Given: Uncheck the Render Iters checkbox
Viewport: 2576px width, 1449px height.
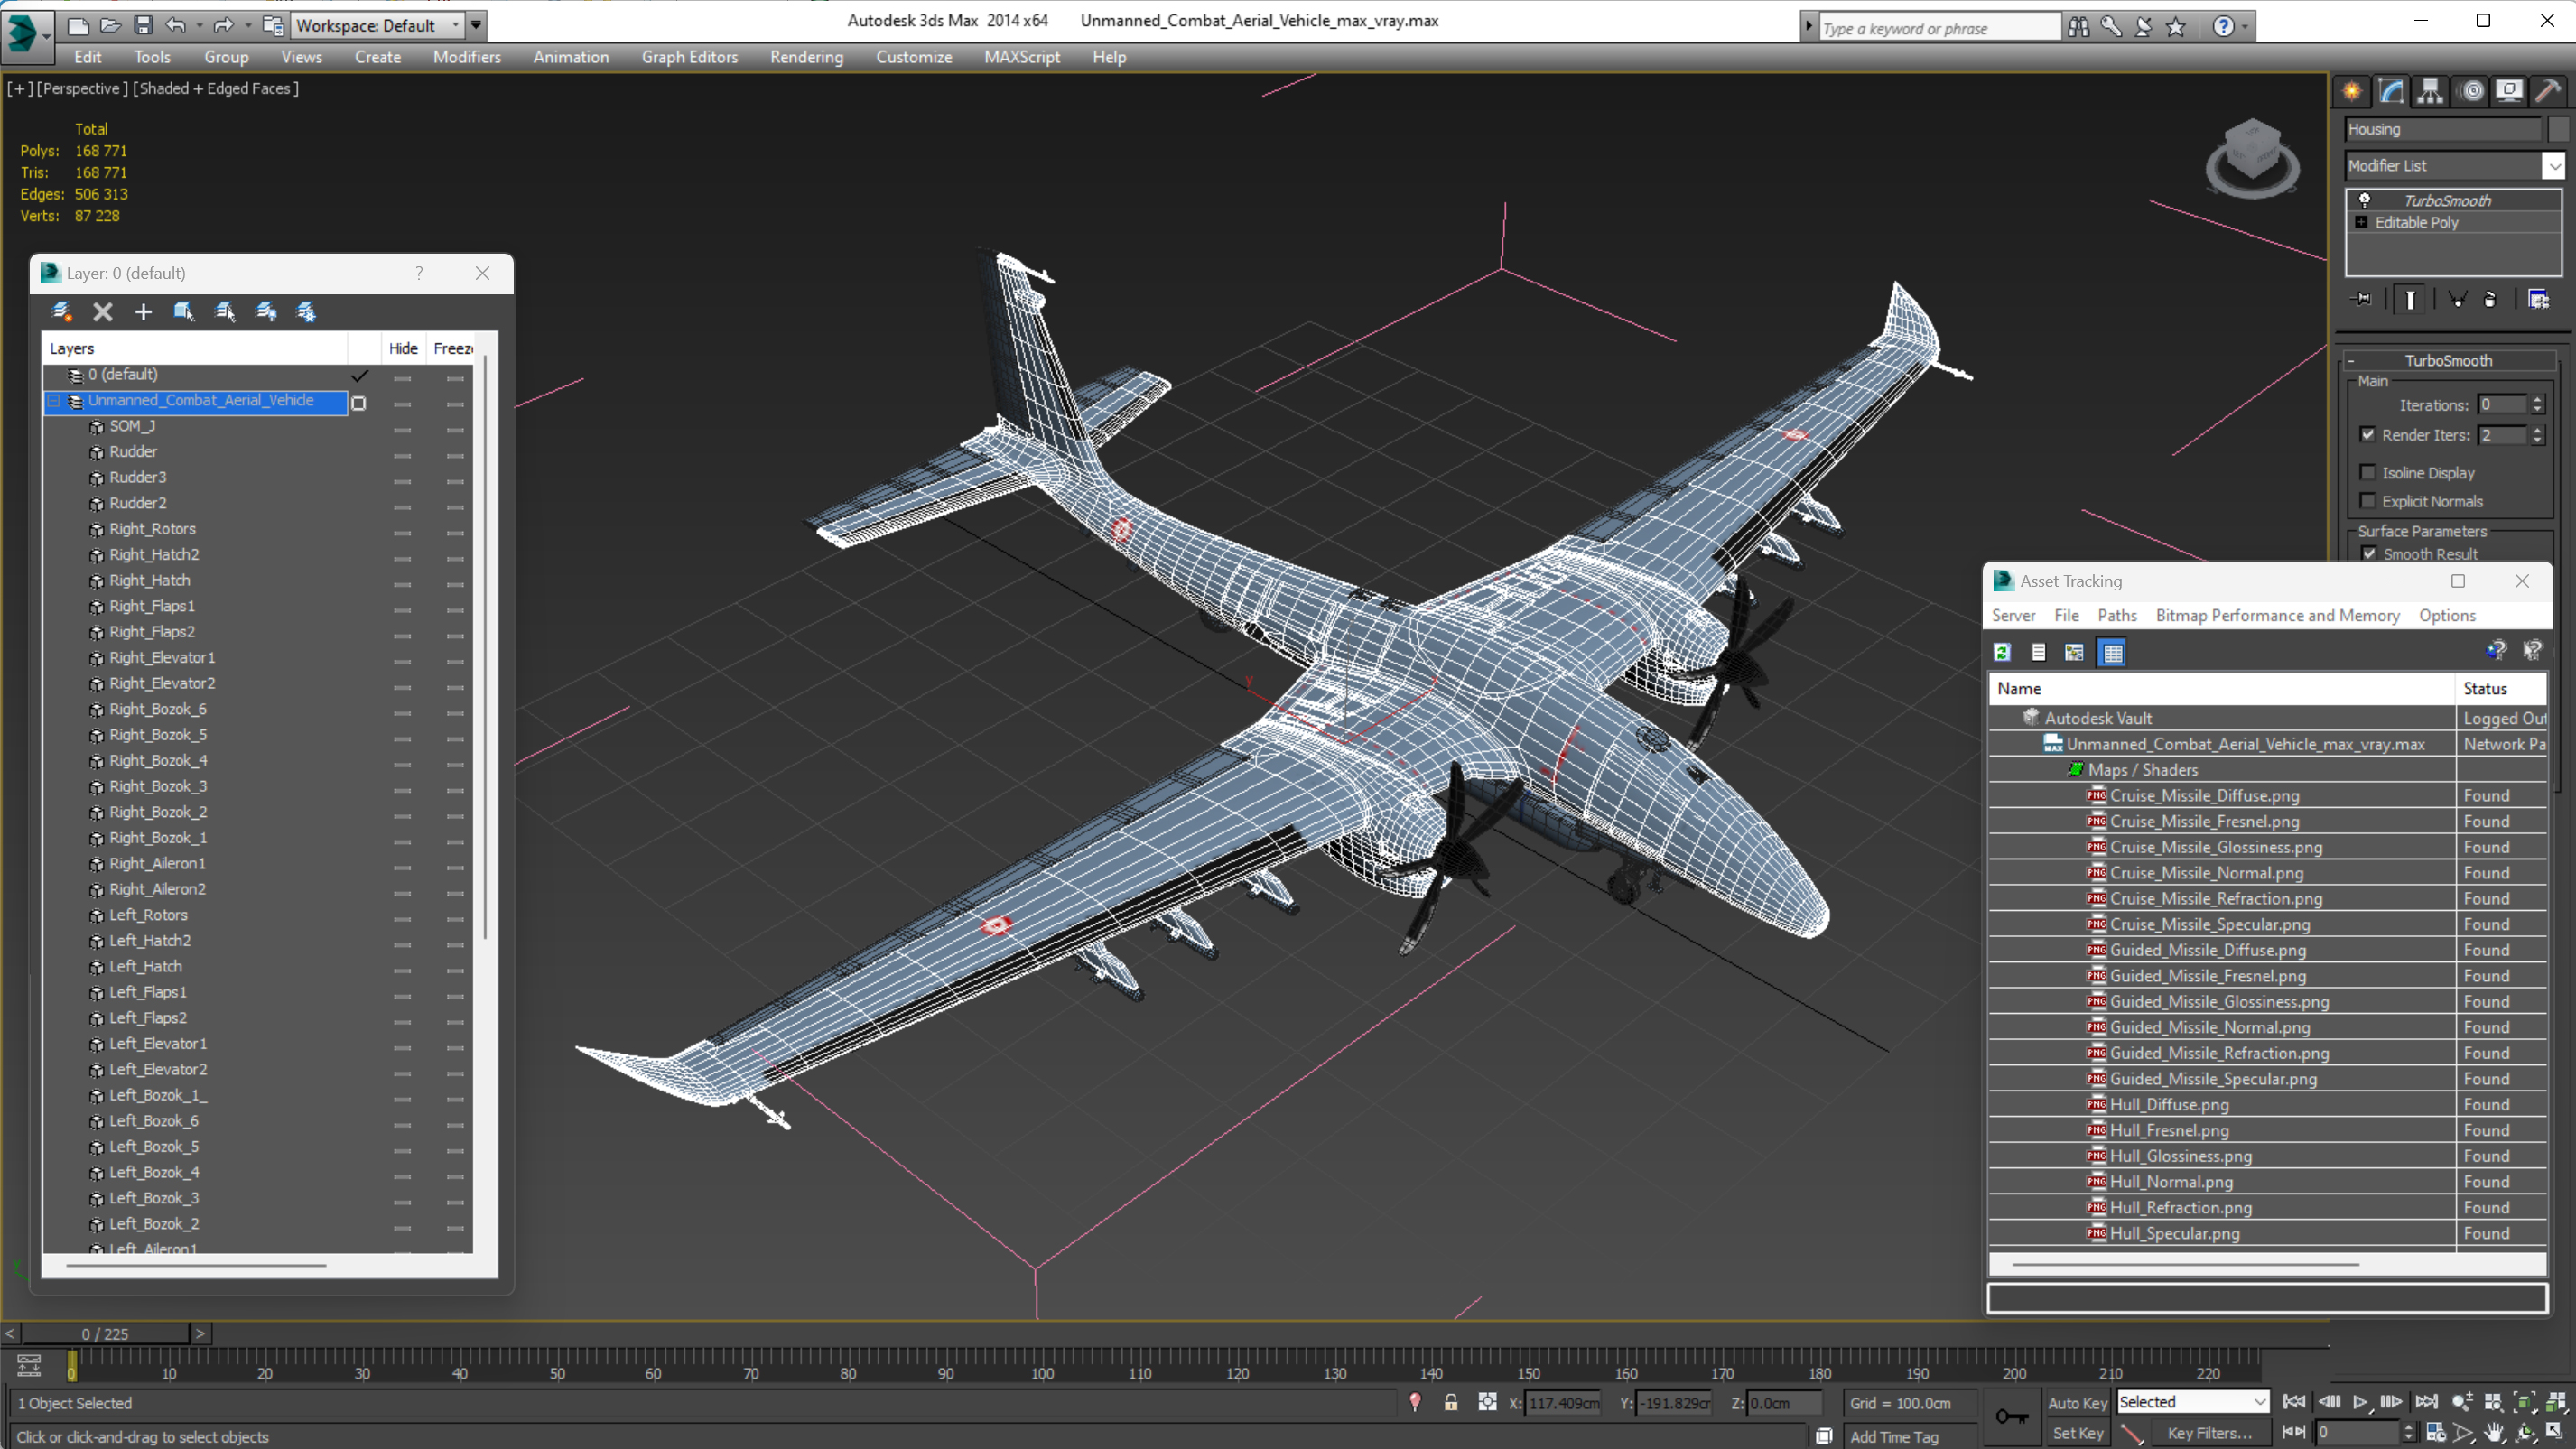Looking at the screenshot, I should click(2367, 434).
